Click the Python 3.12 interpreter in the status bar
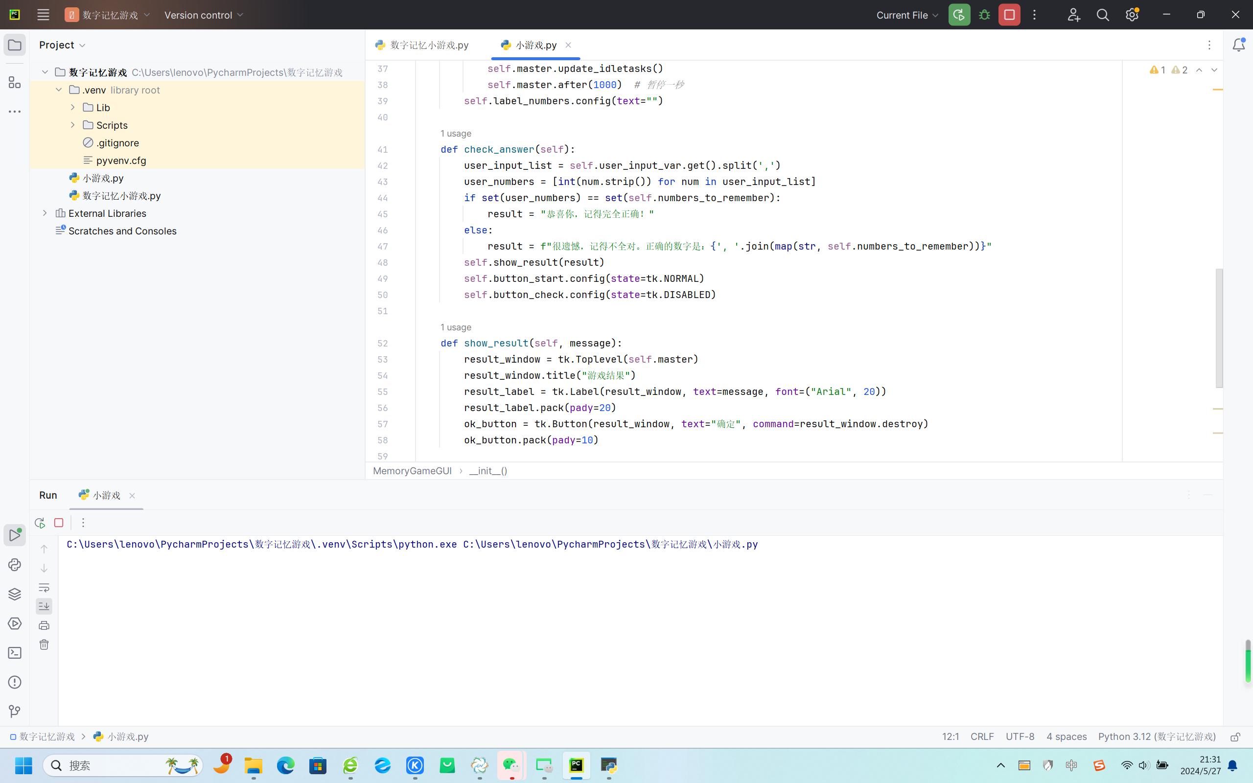 point(1157,737)
